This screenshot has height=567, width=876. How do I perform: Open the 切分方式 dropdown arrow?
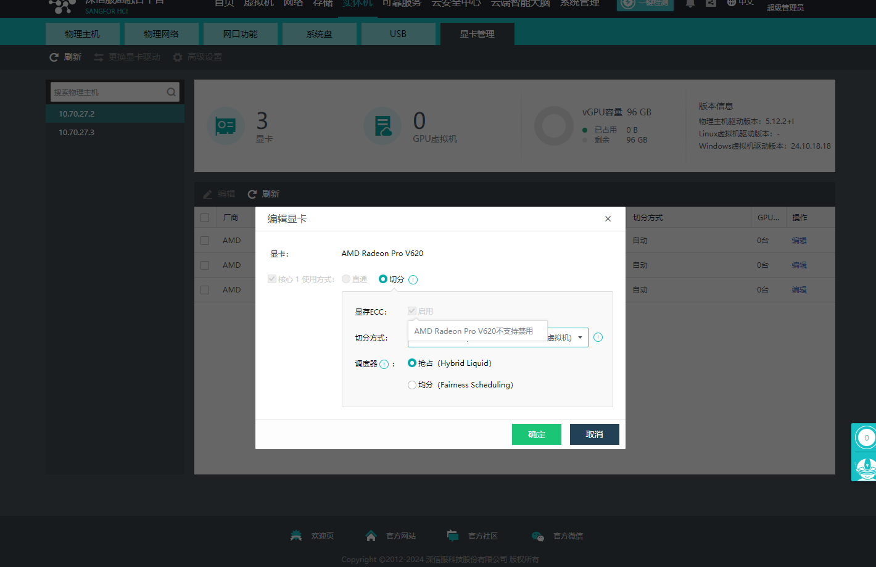point(580,337)
